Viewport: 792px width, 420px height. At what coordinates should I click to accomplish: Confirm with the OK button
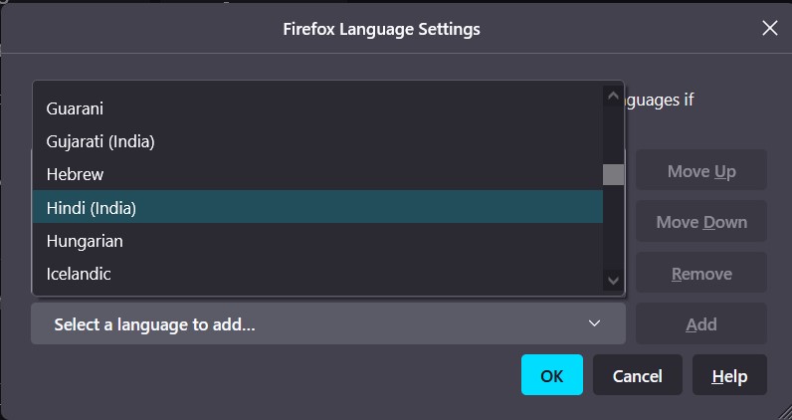point(551,376)
